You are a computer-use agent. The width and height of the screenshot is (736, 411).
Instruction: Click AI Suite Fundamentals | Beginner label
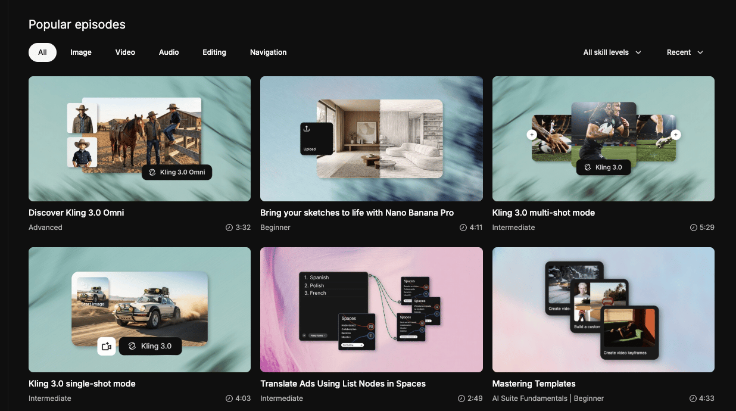point(548,398)
